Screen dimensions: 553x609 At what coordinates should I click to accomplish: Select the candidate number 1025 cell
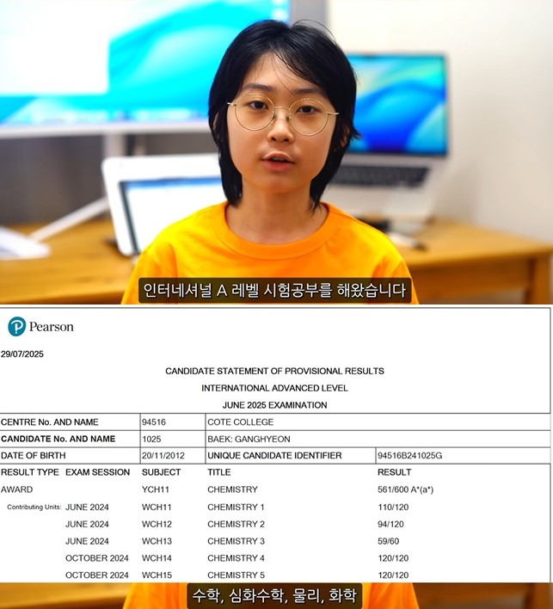point(151,439)
